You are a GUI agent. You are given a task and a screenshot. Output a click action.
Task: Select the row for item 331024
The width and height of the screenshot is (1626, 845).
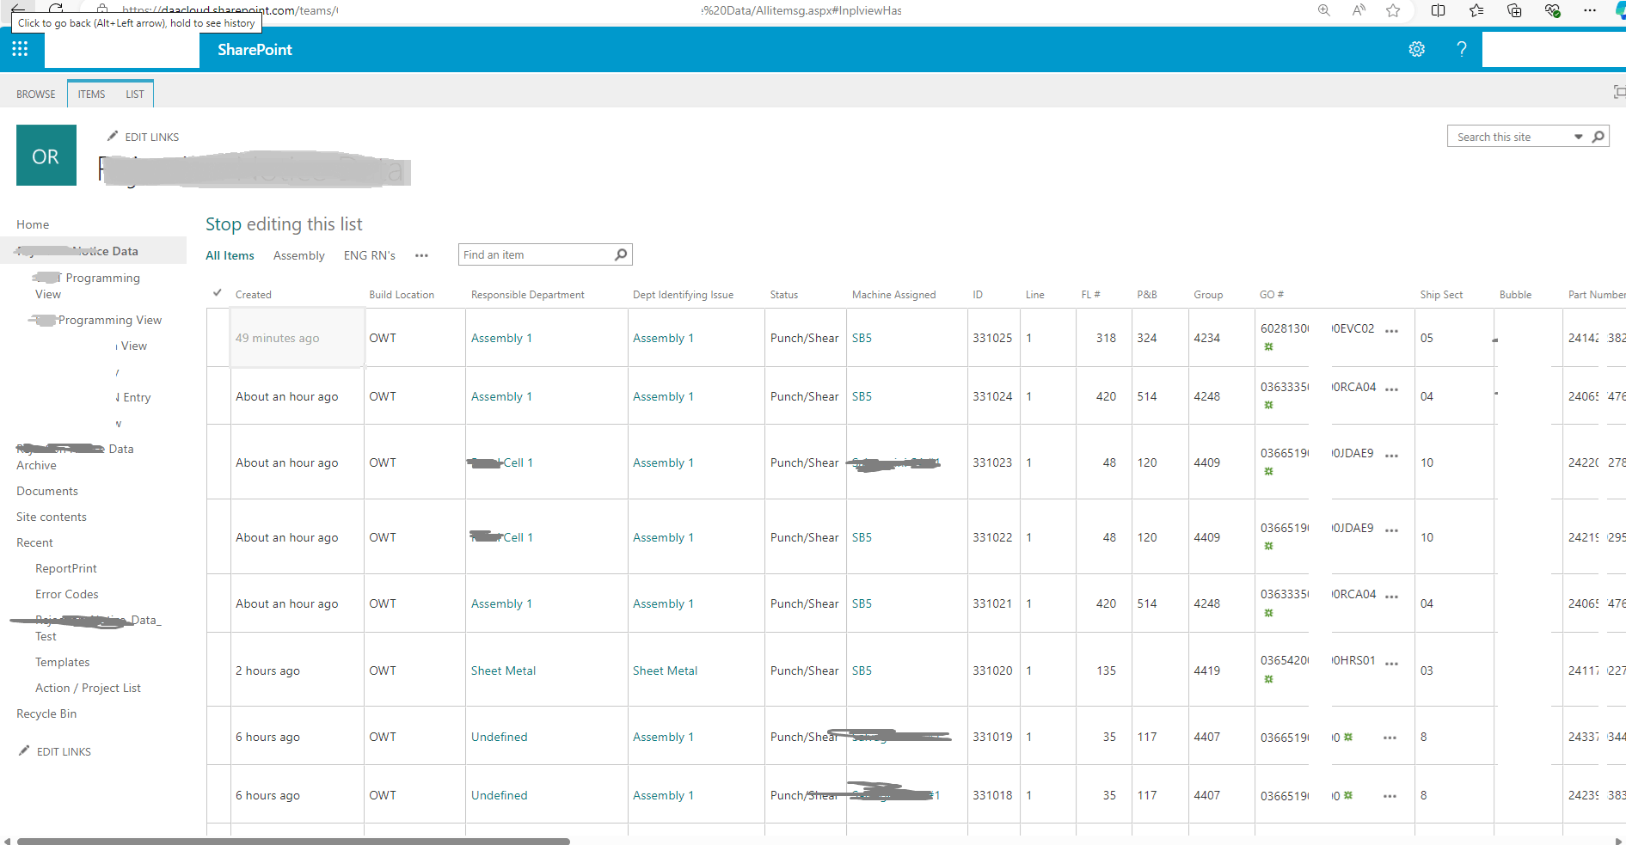[x=218, y=396]
